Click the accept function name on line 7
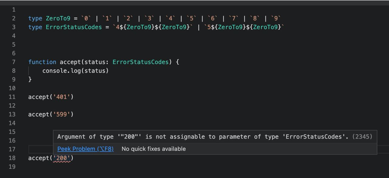Viewport: 389px width, 178px height. click(70, 62)
